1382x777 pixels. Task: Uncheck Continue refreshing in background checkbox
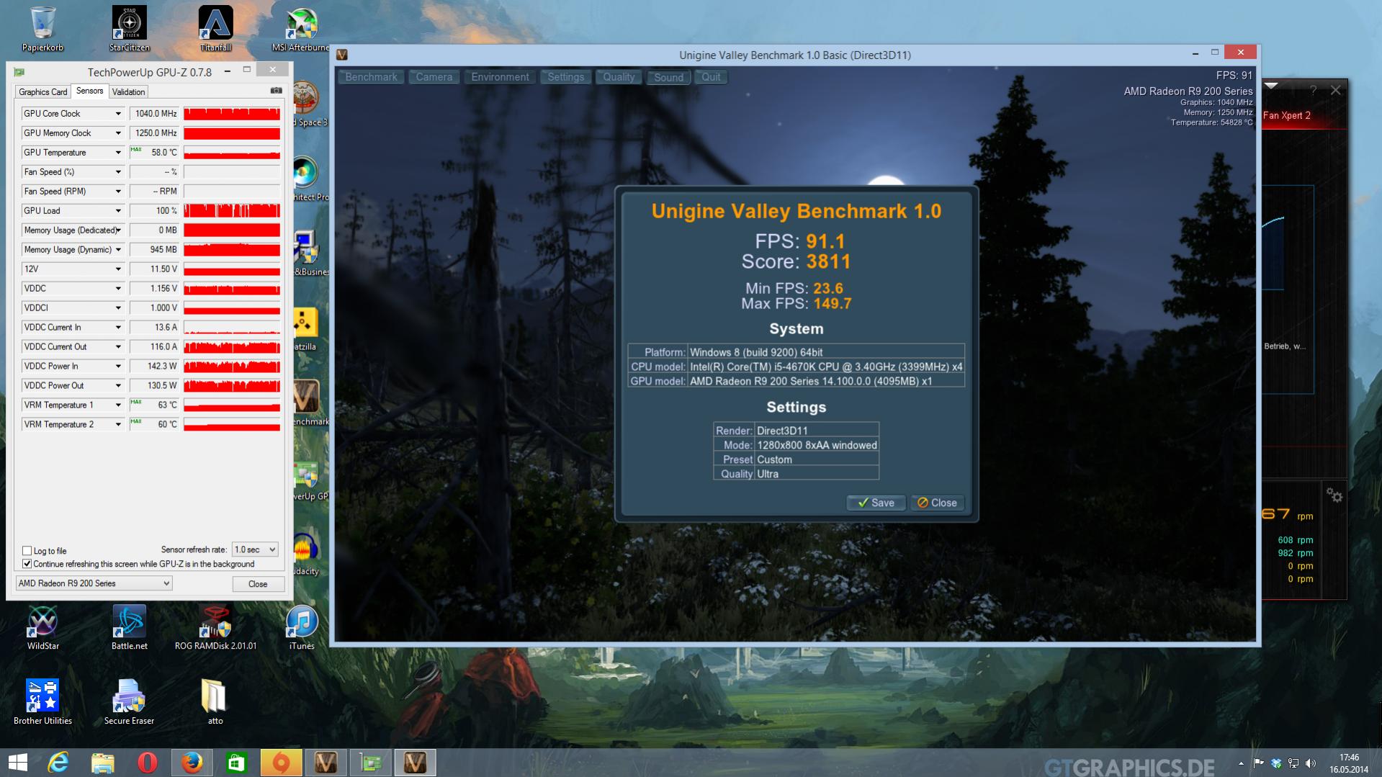pos(27,564)
